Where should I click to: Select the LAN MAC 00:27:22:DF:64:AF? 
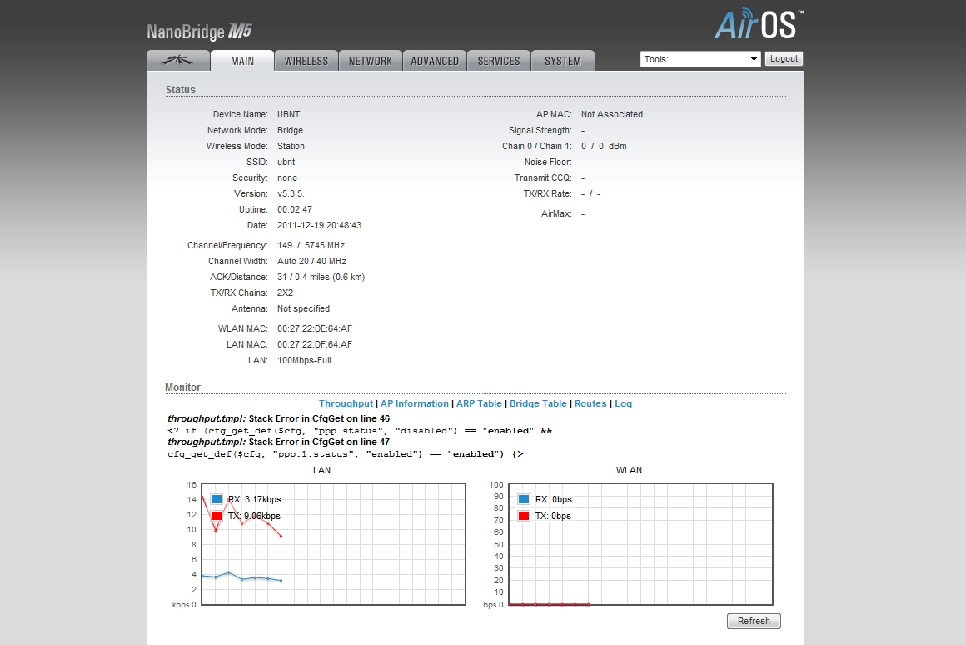tap(314, 344)
